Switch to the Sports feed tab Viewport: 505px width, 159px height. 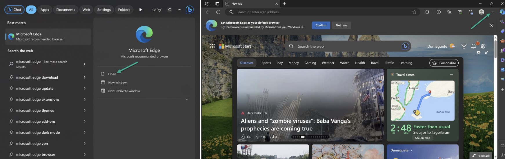click(266, 63)
